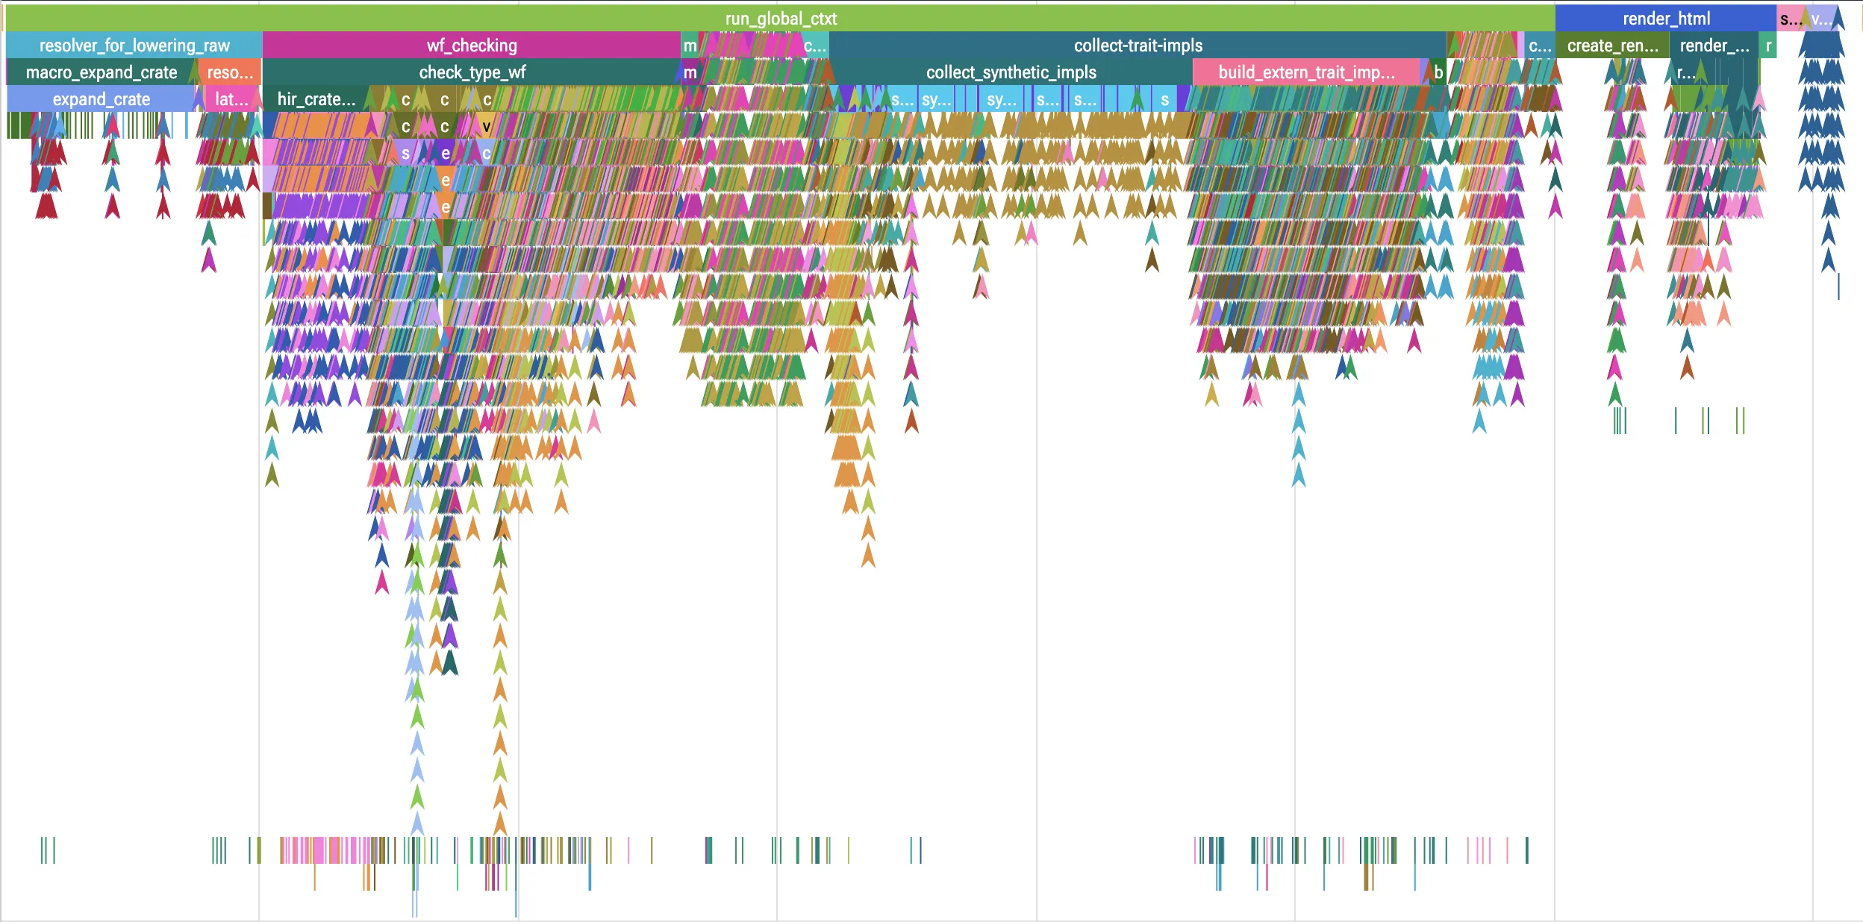Select the render_... block beside create_ren...
This screenshot has height=922, width=1863.
pos(1714,46)
